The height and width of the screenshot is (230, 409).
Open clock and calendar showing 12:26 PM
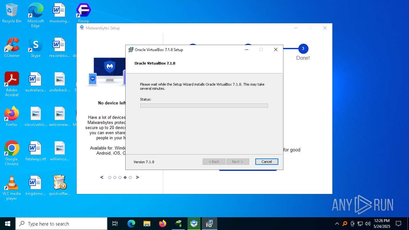tap(382, 224)
